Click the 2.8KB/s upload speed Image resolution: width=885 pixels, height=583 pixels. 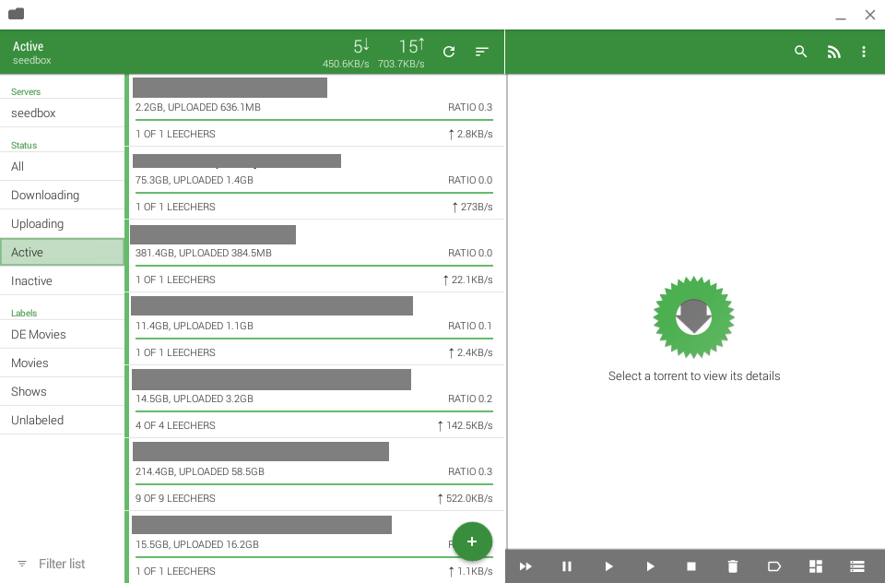coord(471,134)
